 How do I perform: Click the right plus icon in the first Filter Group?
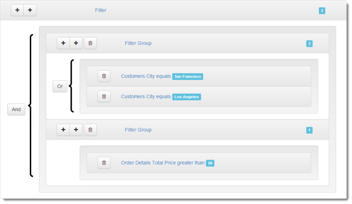tap(76, 43)
